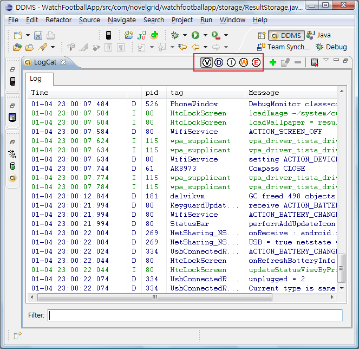359x349 pixels.
Task: Click the green Run button icon
Action: (x=195, y=35)
